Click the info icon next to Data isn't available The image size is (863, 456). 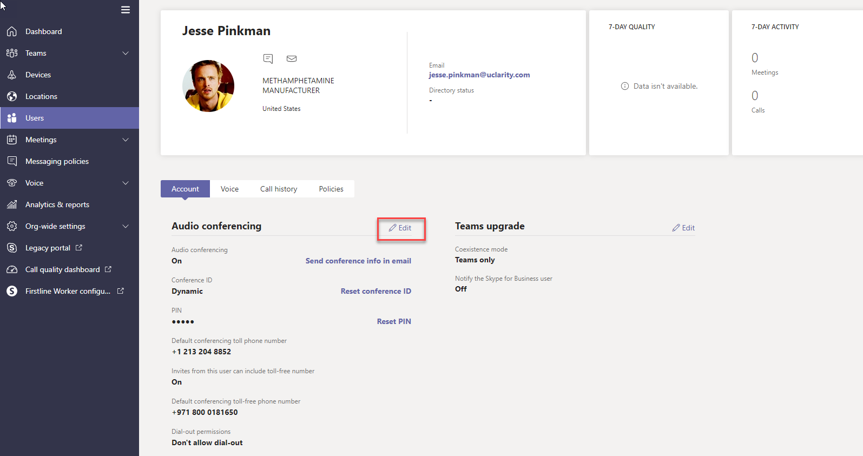pos(625,86)
